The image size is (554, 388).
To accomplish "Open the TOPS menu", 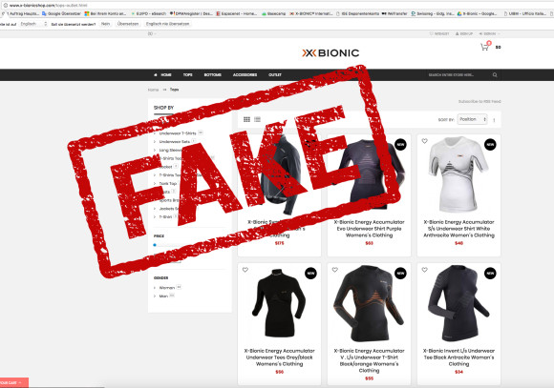I will coord(187,74).
